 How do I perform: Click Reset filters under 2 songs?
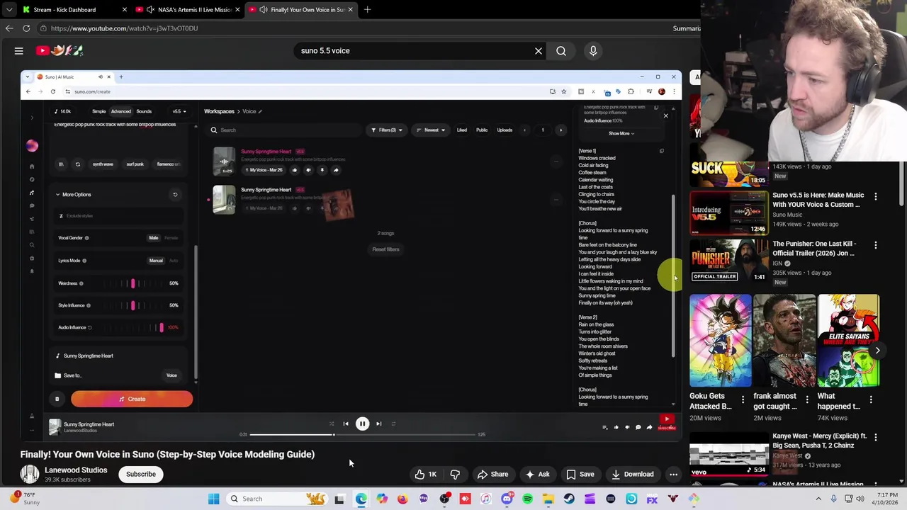tap(386, 249)
